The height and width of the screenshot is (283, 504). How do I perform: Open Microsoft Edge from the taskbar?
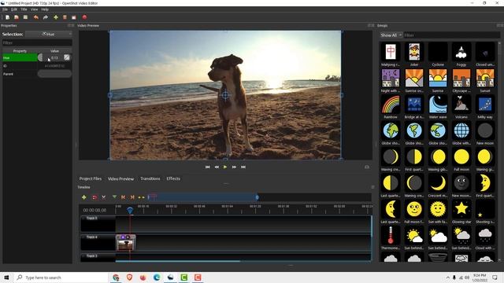157,277
